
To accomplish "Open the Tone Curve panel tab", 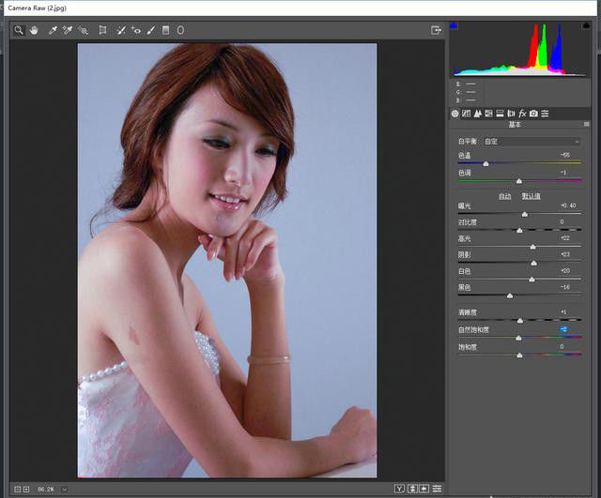I will 466,113.
